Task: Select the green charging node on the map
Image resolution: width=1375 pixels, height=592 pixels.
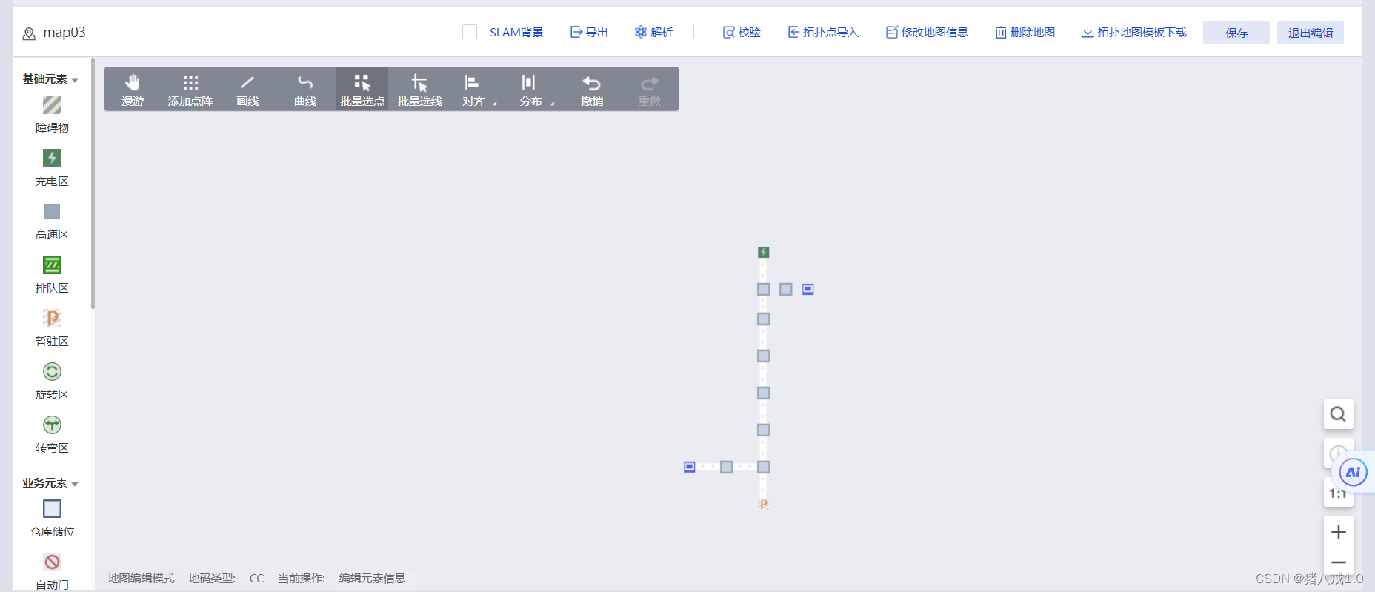Action: point(764,252)
